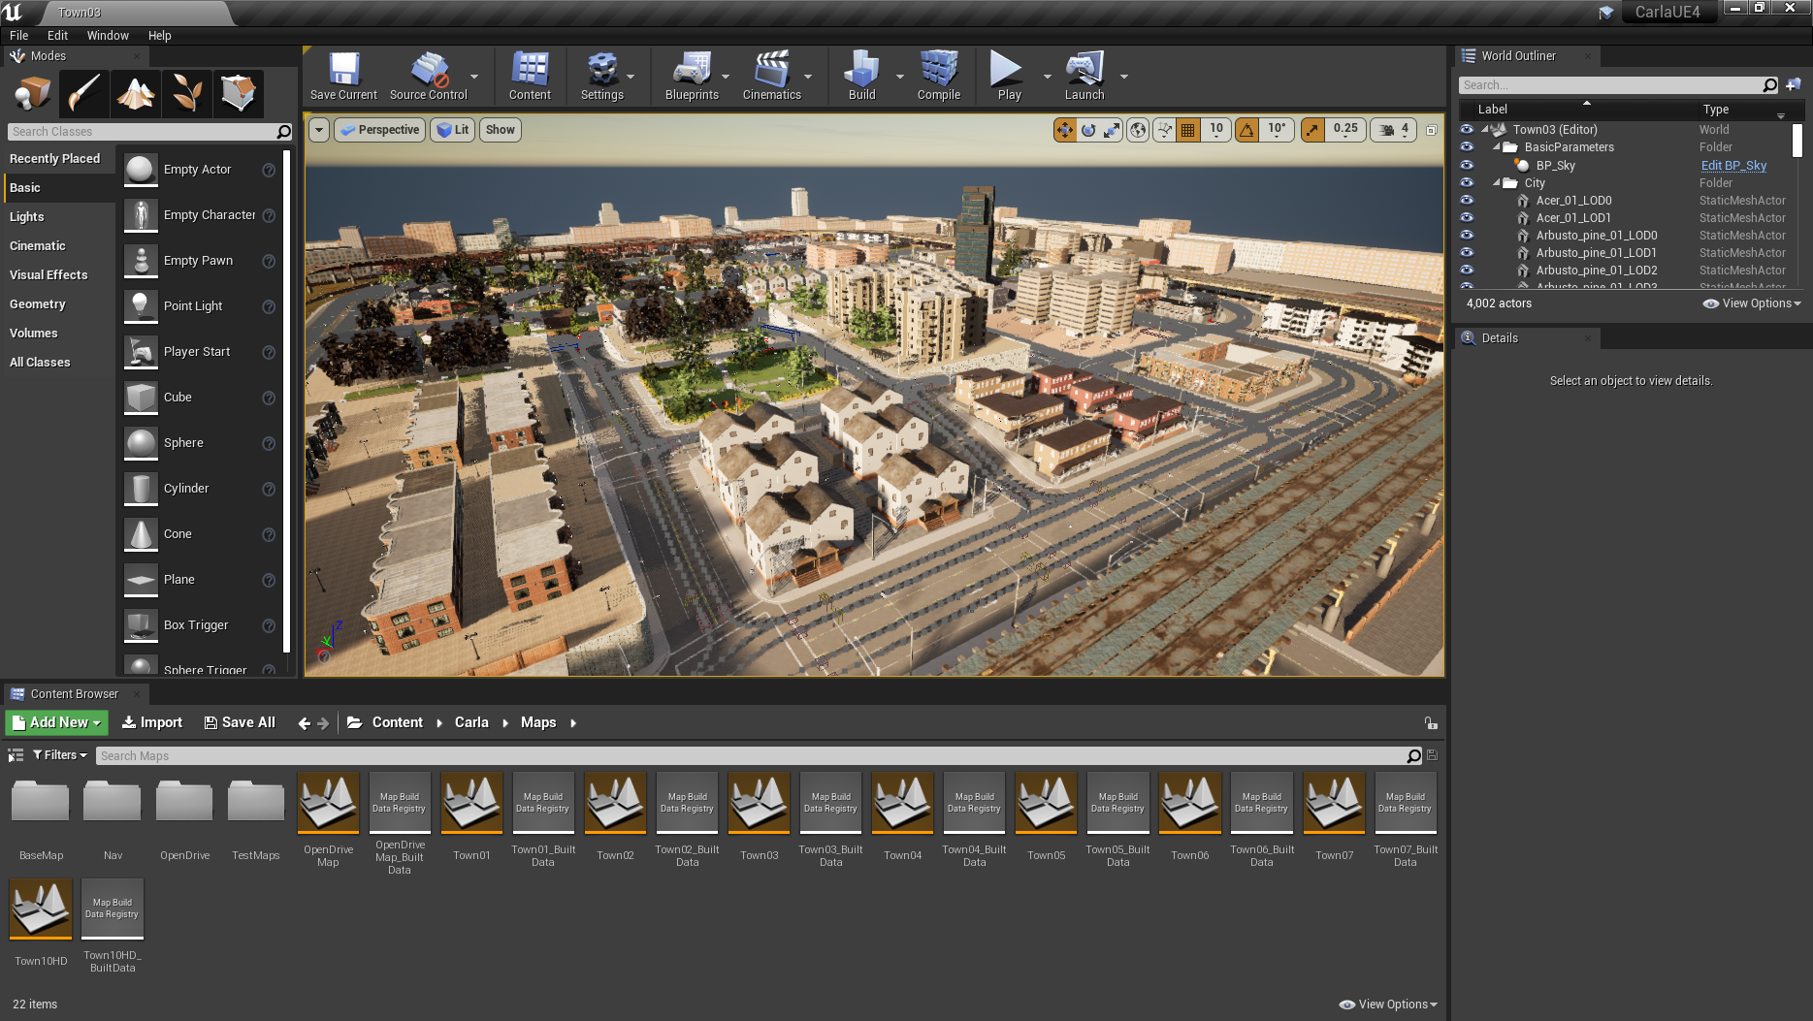
Task: Open the camera speed 4 dropdown
Action: [1394, 130]
